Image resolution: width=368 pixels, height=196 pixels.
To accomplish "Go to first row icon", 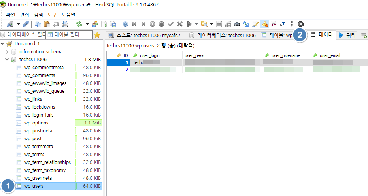I will coord(134,24).
